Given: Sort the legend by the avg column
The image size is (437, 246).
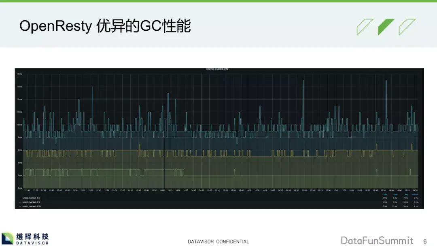Looking at the screenshot, I should coord(406,195).
